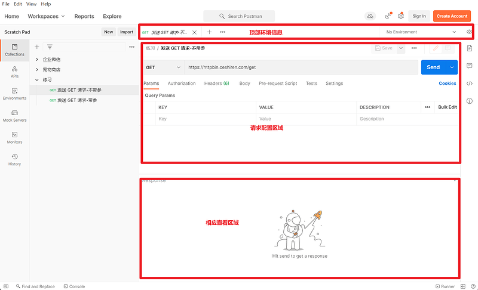The height and width of the screenshot is (290, 478).
Task: Click Create Account
Action: pyautogui.click(x=452, y=16)
